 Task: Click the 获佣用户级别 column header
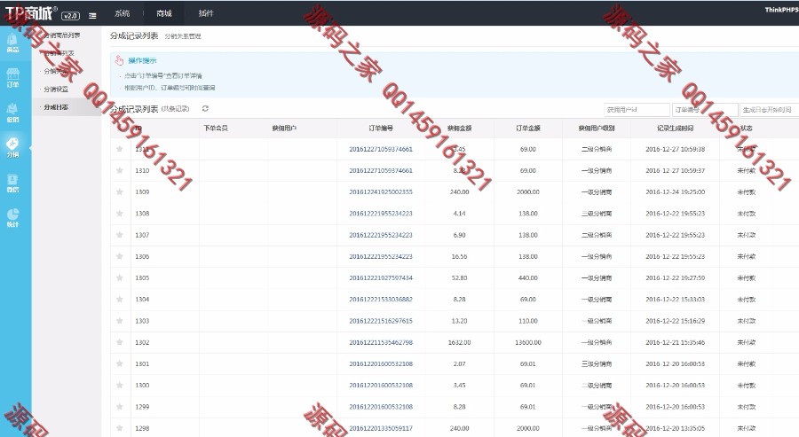point(597,129)
